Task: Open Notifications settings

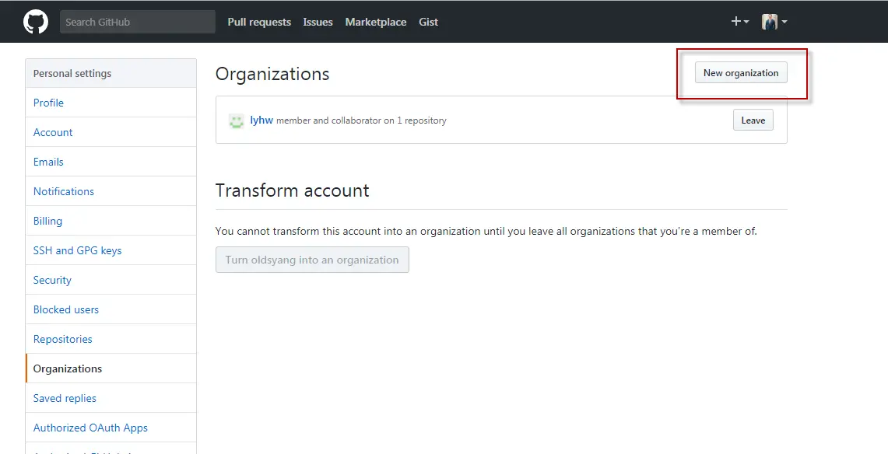Action: tap(111, 191)
